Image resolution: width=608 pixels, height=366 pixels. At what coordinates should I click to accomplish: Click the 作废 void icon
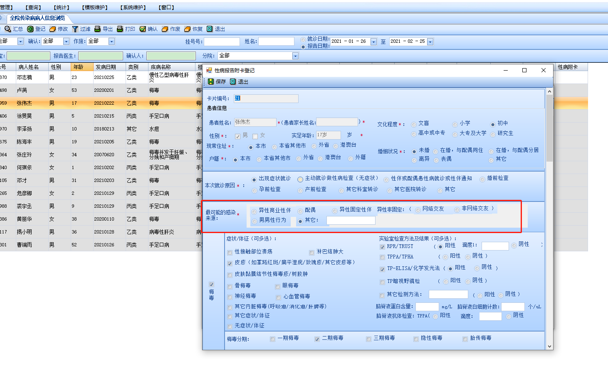click(165, 29)
